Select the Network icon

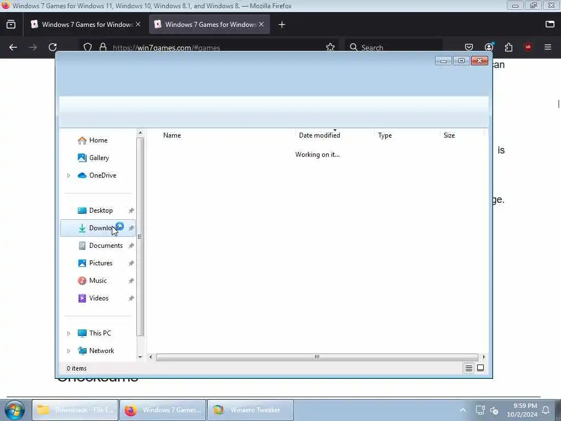tap(82, 351)
